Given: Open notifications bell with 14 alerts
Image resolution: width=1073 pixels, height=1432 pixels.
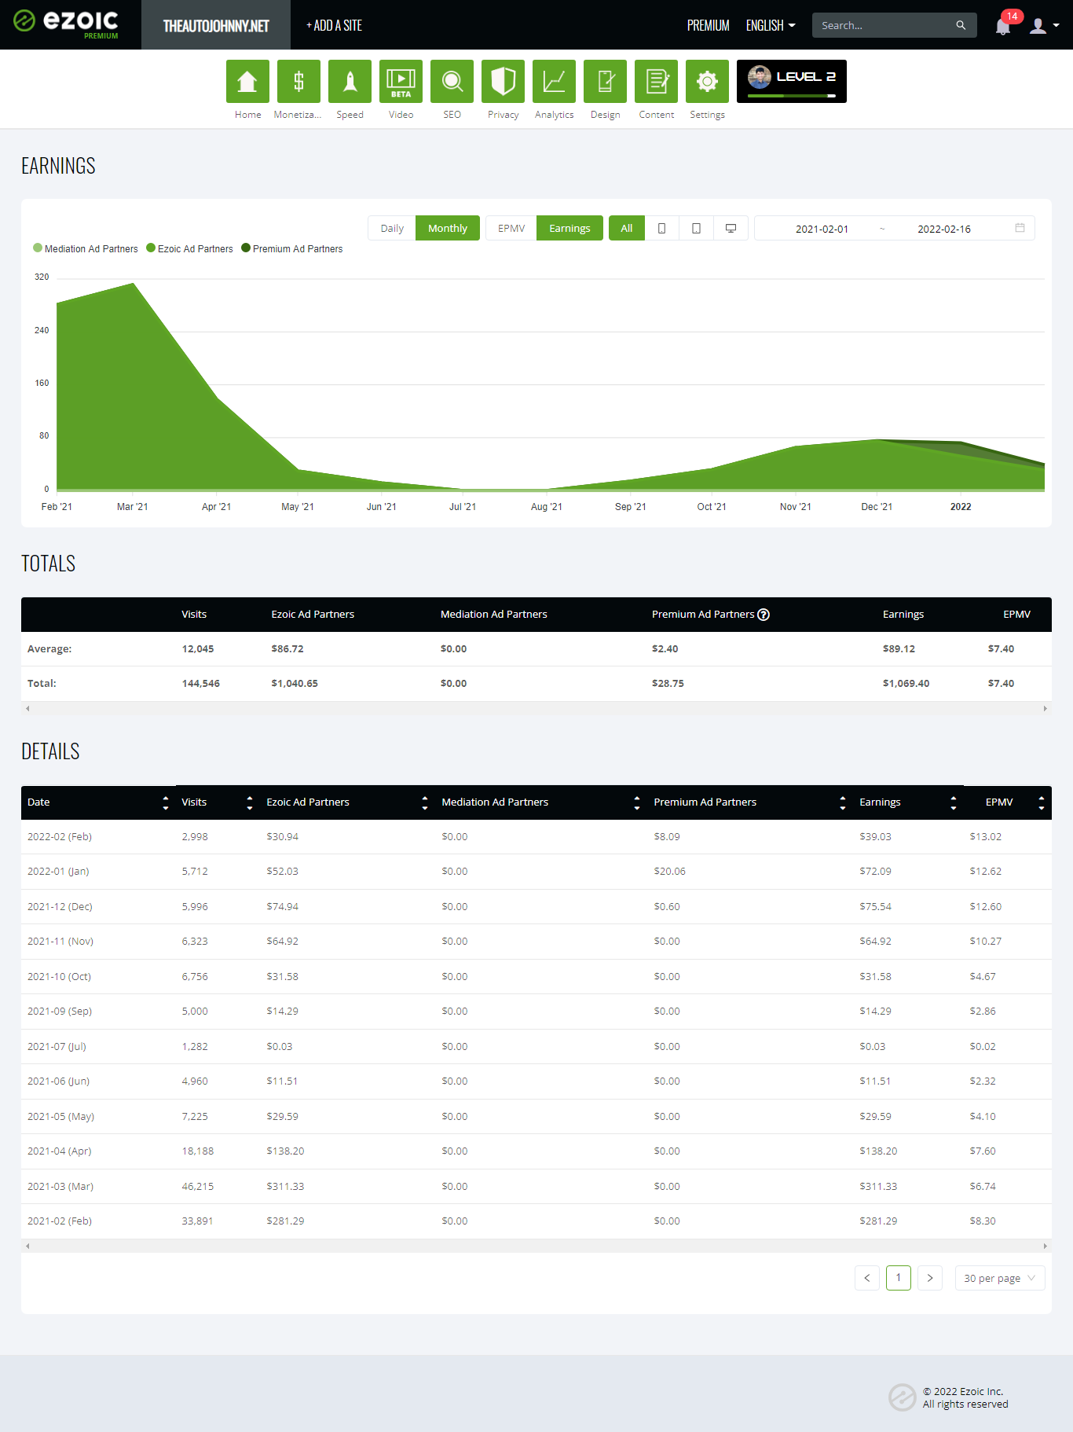Looking at the screenshot, I should [x=1003, y=26].
